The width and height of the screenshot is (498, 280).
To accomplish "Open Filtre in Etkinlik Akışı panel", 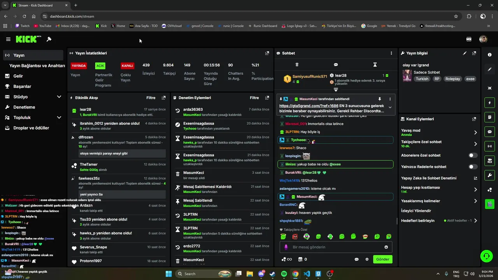I will pyautogui.click(x=151, y=98).
